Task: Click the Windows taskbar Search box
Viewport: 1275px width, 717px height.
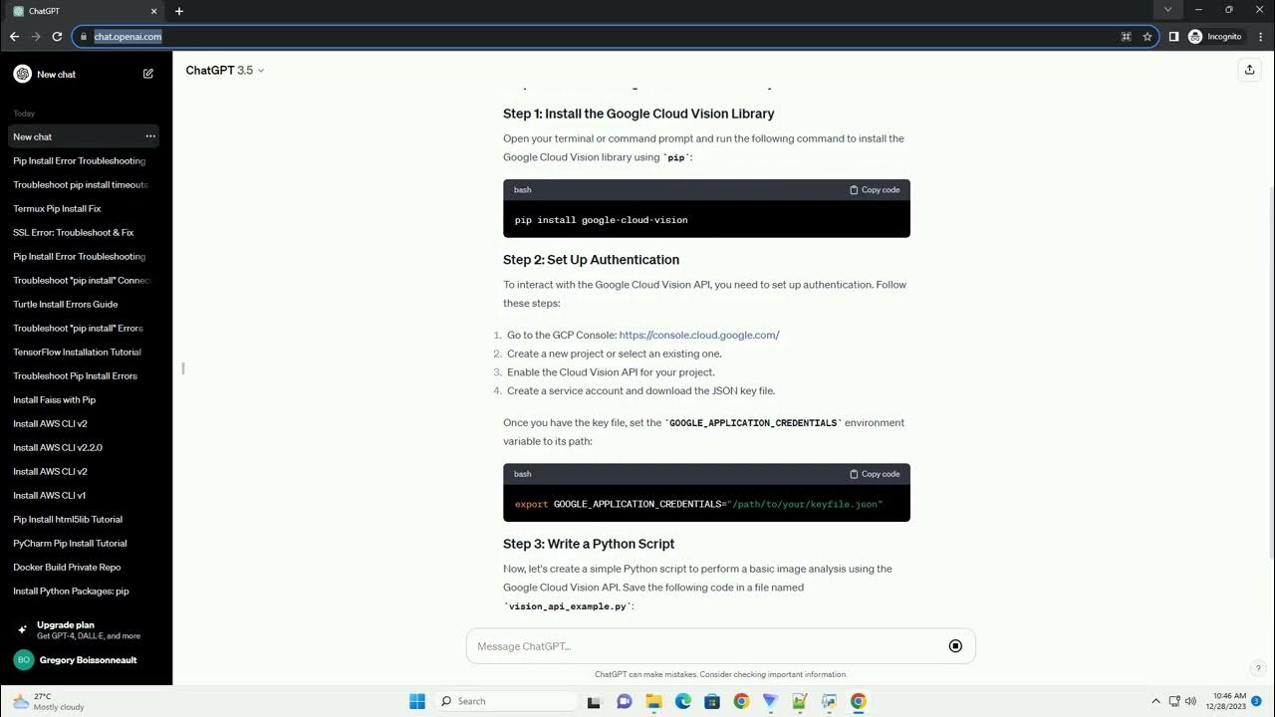Action: click(x=506, y=701)
